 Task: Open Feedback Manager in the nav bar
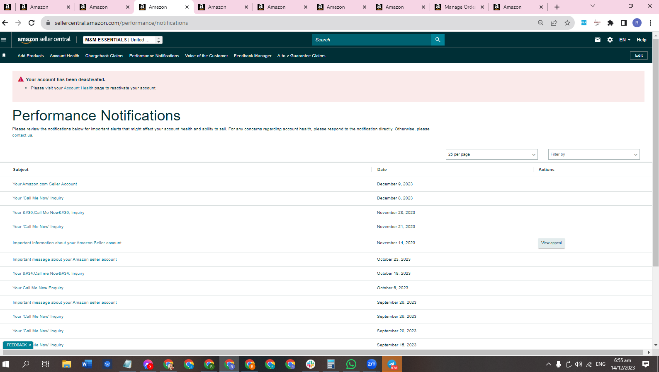point(253,56)
